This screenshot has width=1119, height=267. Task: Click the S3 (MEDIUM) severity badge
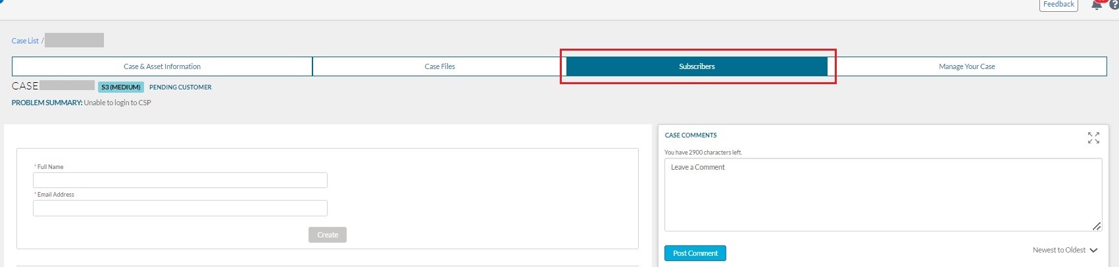[121, 87]
